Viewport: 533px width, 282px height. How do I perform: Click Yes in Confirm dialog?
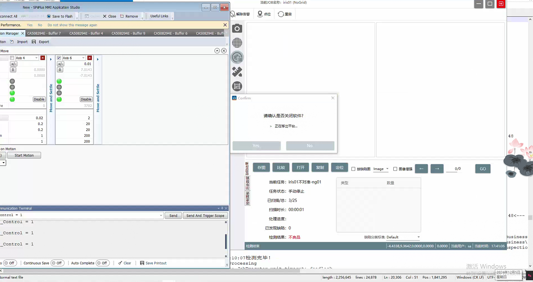pos(256,146)
